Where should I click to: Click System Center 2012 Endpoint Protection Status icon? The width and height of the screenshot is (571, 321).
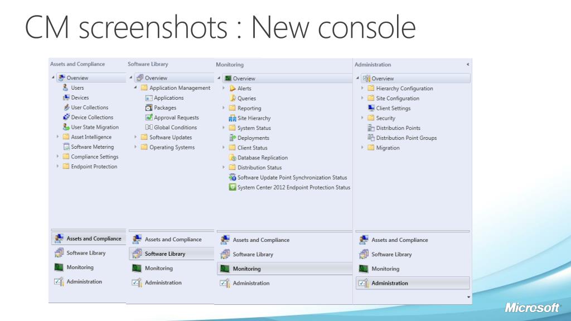pos(233,187)
